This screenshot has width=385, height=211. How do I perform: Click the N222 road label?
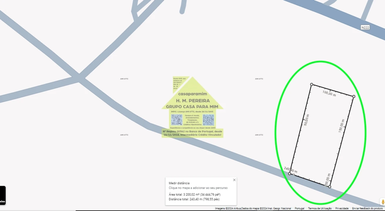click(365, 28)
